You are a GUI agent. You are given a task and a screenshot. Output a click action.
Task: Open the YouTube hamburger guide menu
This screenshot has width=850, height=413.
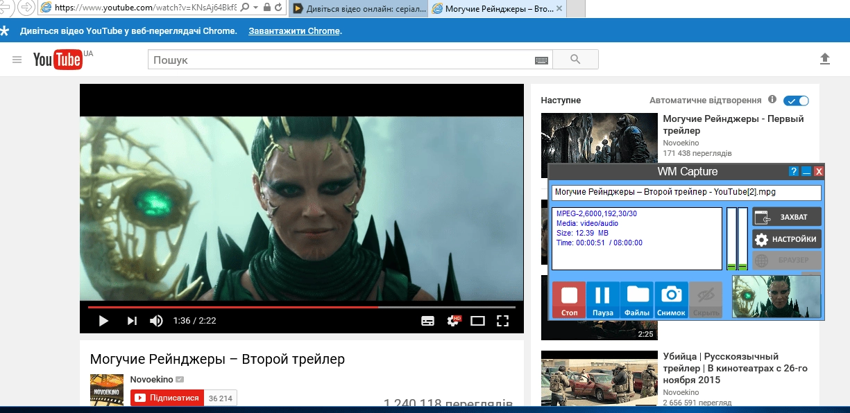[x=17, y=60]
